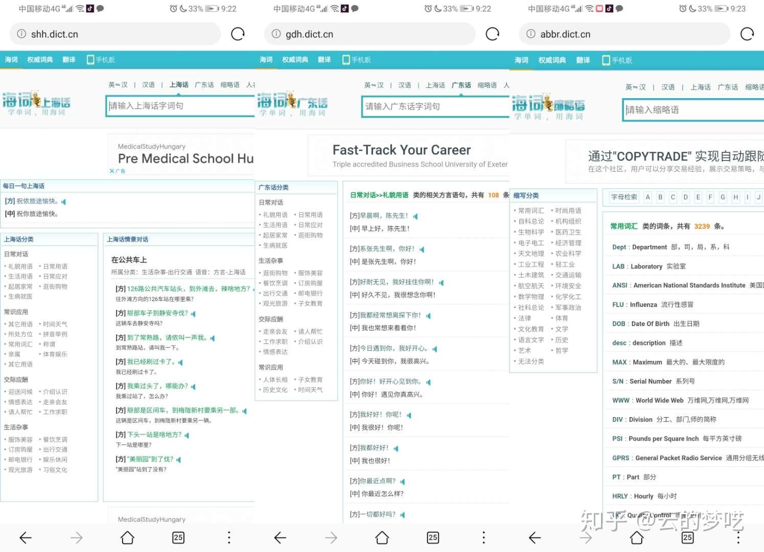The image size is (764, 552).
Task: Open 习俗文化 in 上海话分类
Action: (55, 470)
